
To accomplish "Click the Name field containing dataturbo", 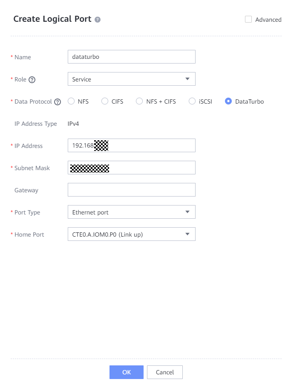I will click(x=131, y=57).
